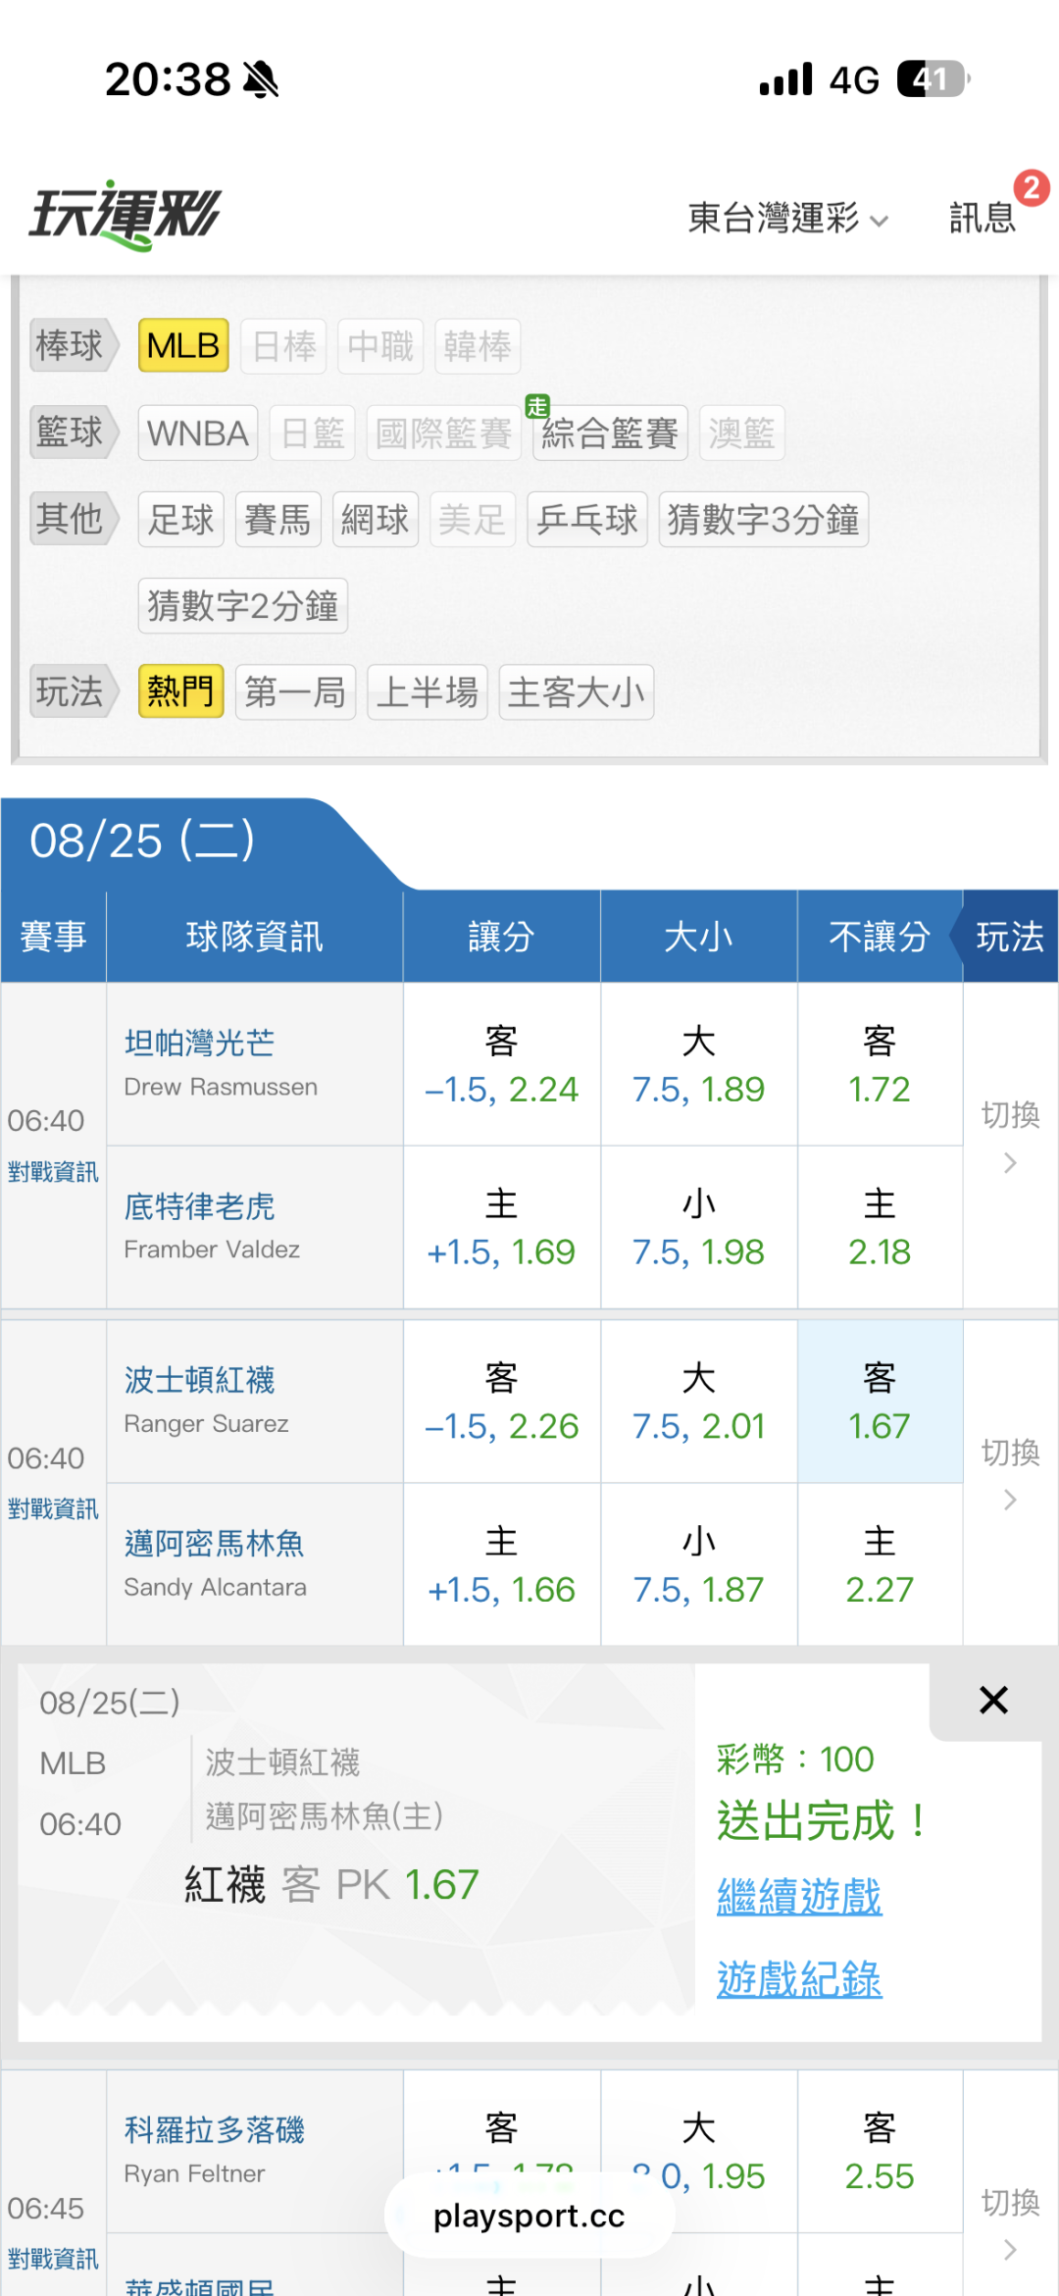
Task: Pick Tampa Bay 客 1.72 moneyline
Action: pyautogui.click(x=880, y=1064)
